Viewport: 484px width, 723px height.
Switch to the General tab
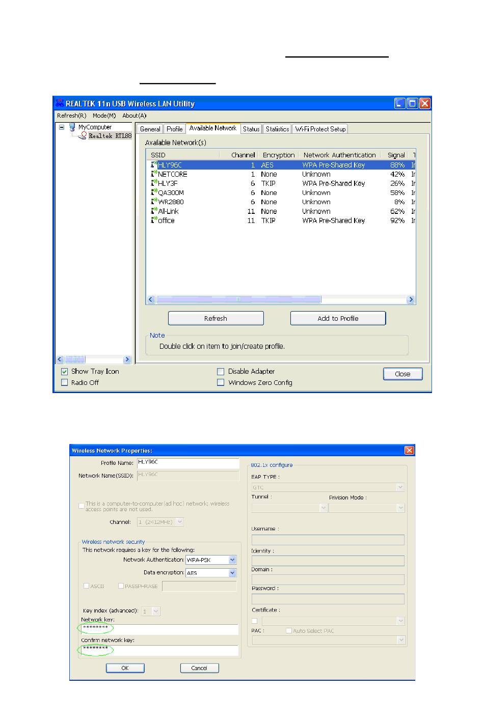pos(150,129)
